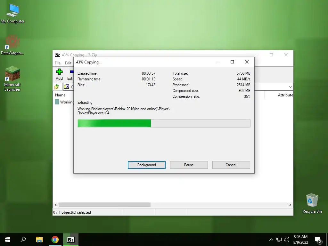Open the Windows Start menu
328x246 pixels.
click(x=8, y=240)
